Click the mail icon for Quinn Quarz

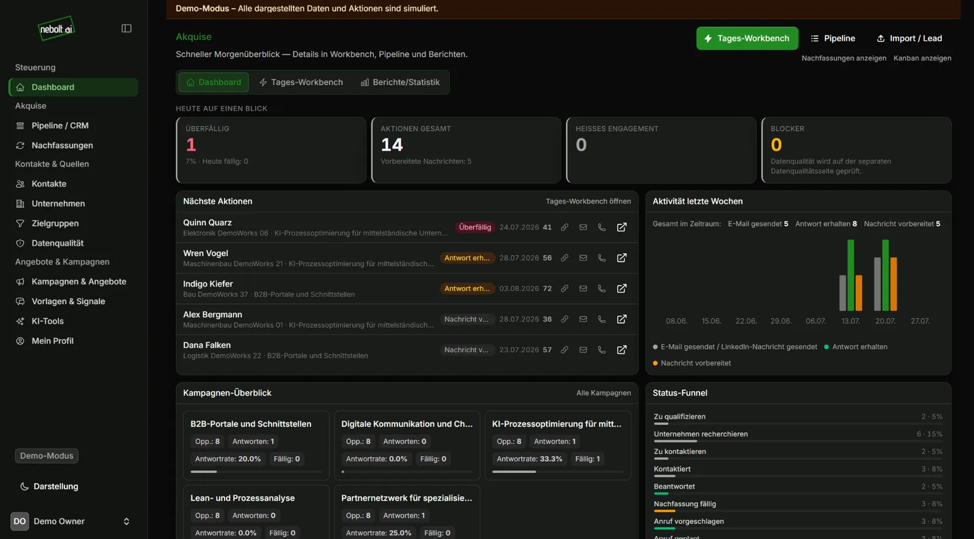(583, 228)
